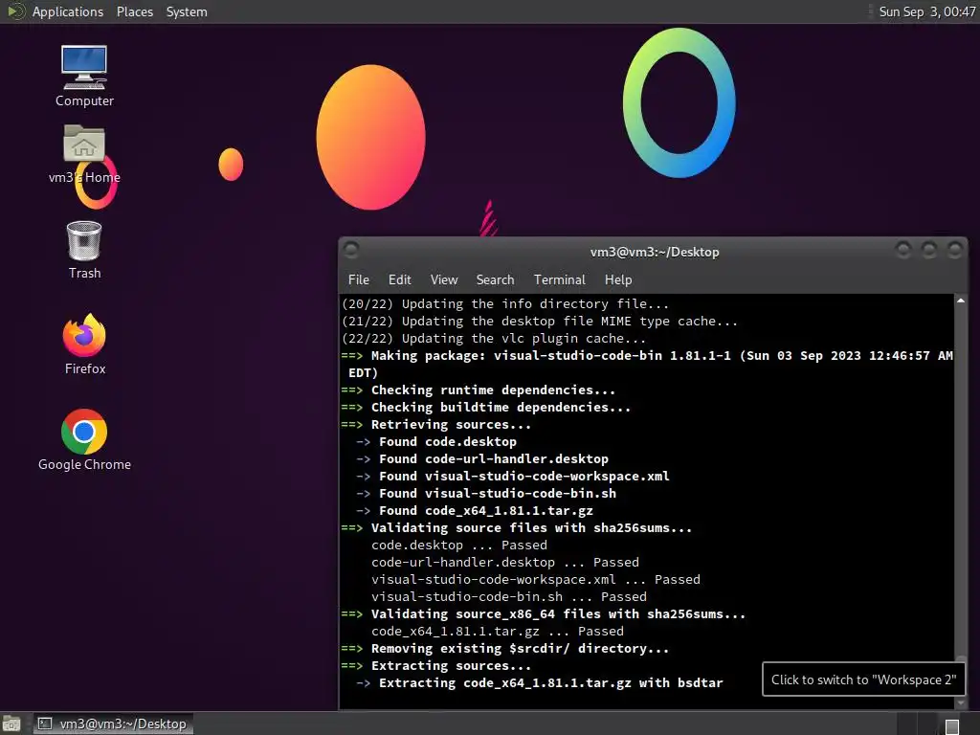Open the terminal Search menu
This screenshot has width=980, height=735.
(x=495, y=279)
